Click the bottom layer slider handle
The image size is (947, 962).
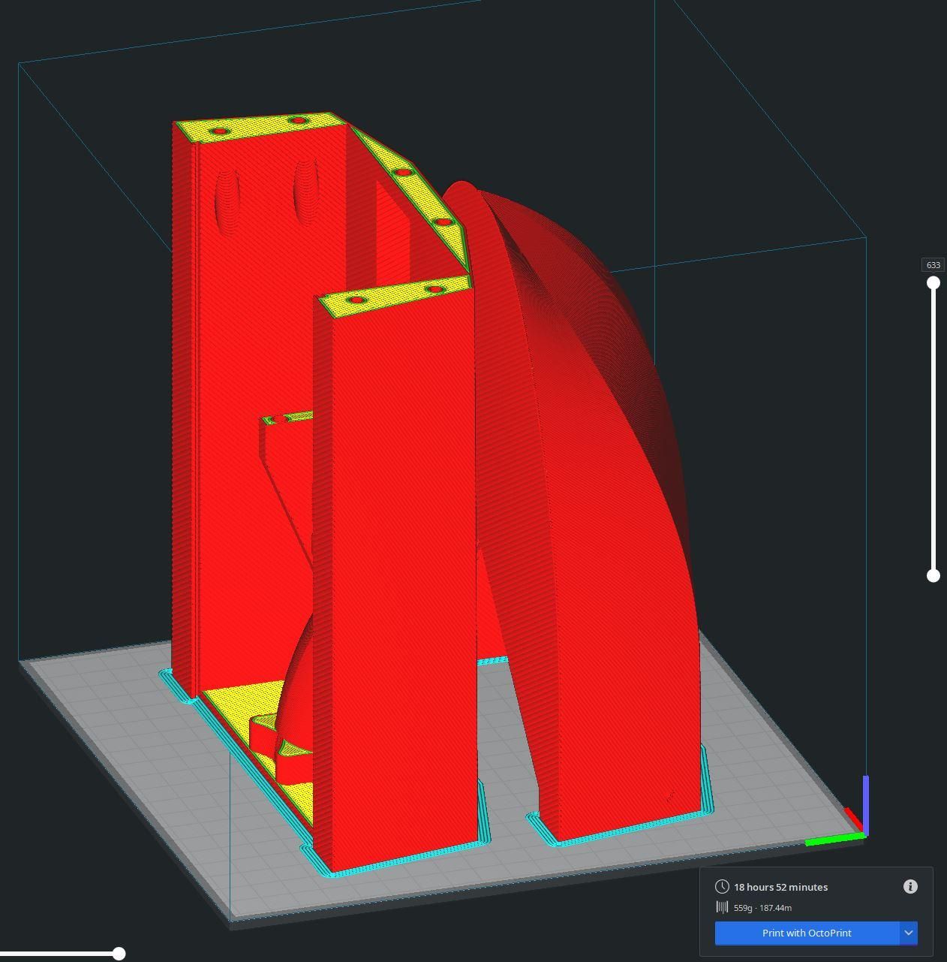pyautogui.click(x=933, y=575)
